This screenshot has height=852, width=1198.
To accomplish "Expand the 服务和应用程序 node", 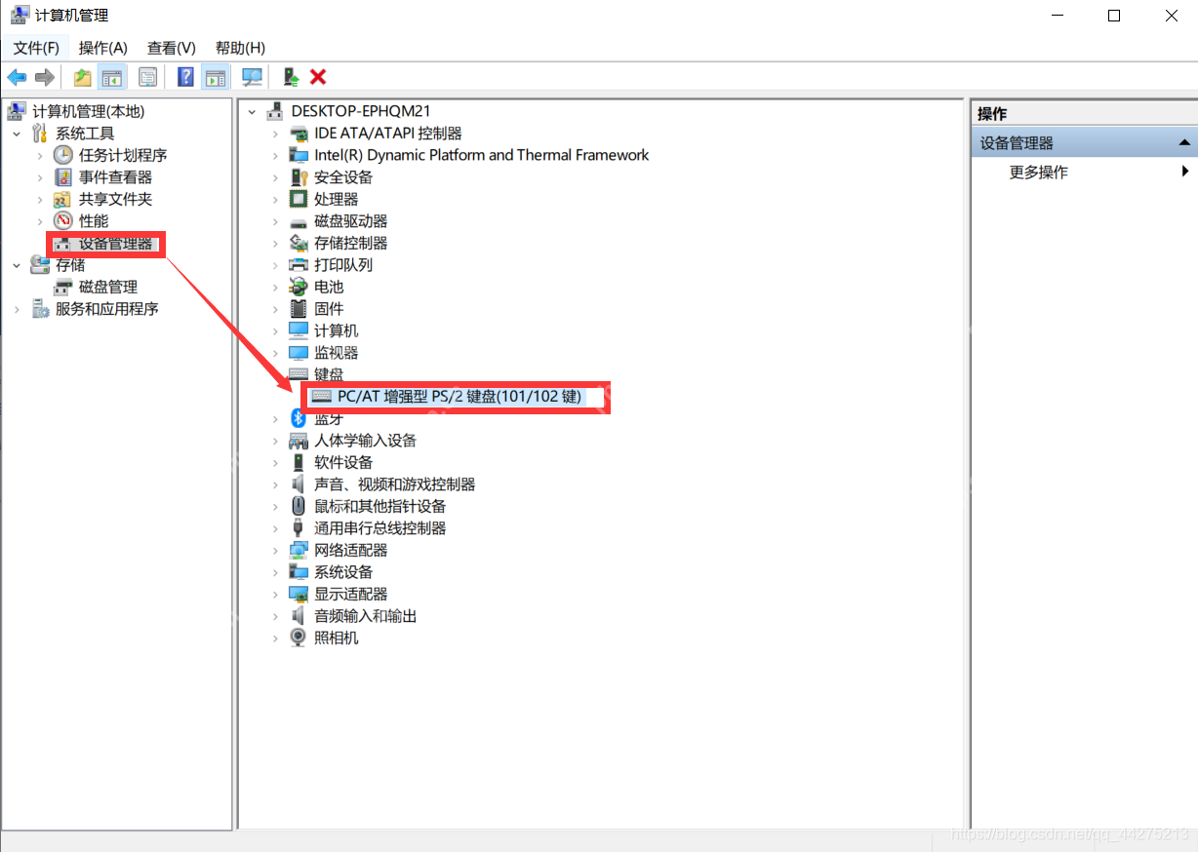I will point(17,309).
